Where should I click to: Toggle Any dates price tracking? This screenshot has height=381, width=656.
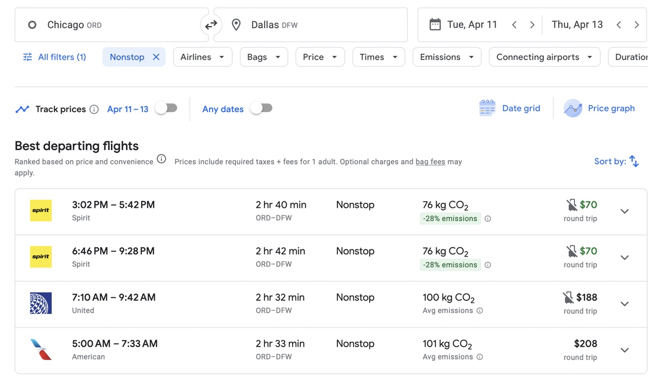(x=261, y=108)
